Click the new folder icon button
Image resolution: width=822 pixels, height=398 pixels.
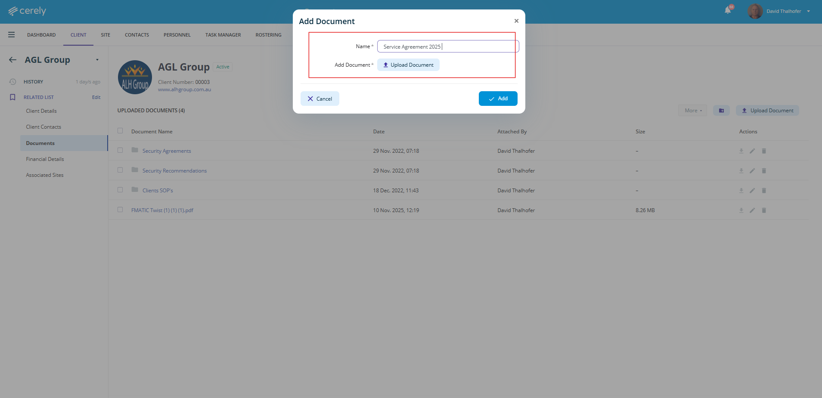721,111
